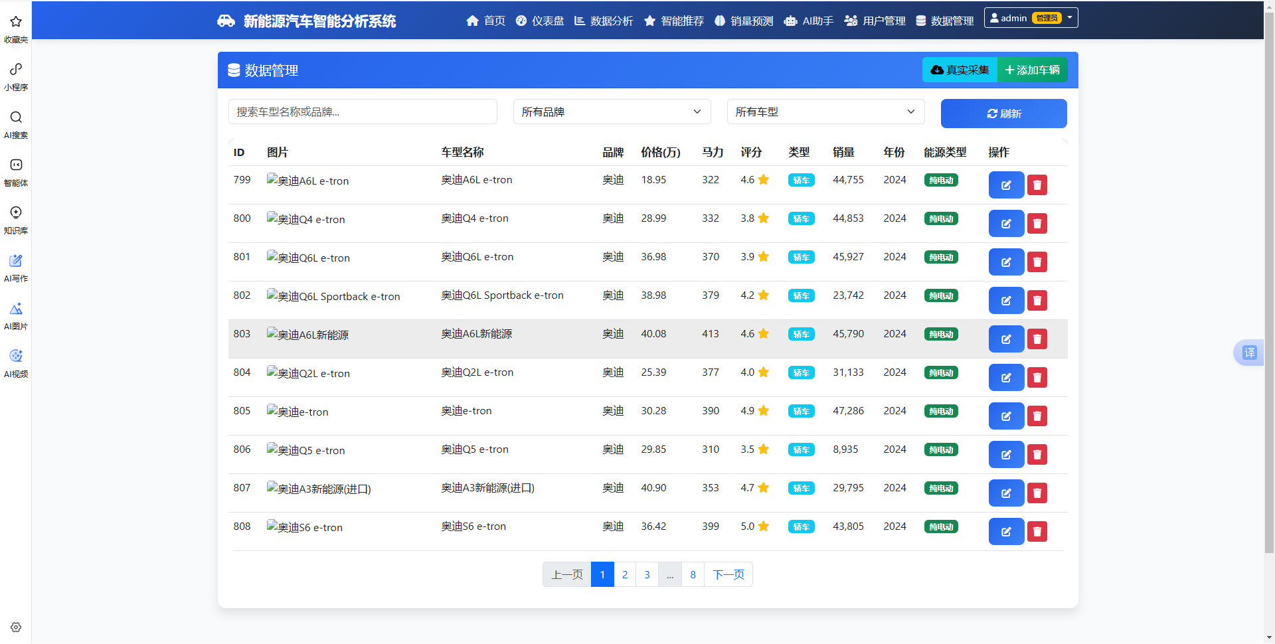Expand the 所有品牌 brand dropdown
The image size is (1275, 644).
click(612, 112)
